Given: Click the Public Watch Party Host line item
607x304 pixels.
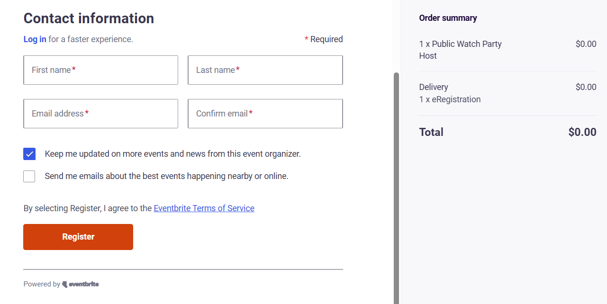Looking at the screenshot, I should [460, 50].
